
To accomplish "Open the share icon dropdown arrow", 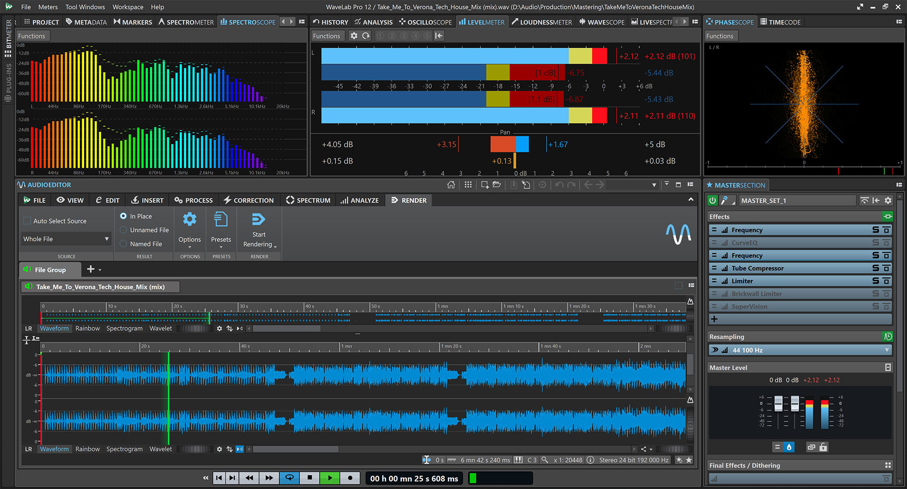I will (651, 450).
